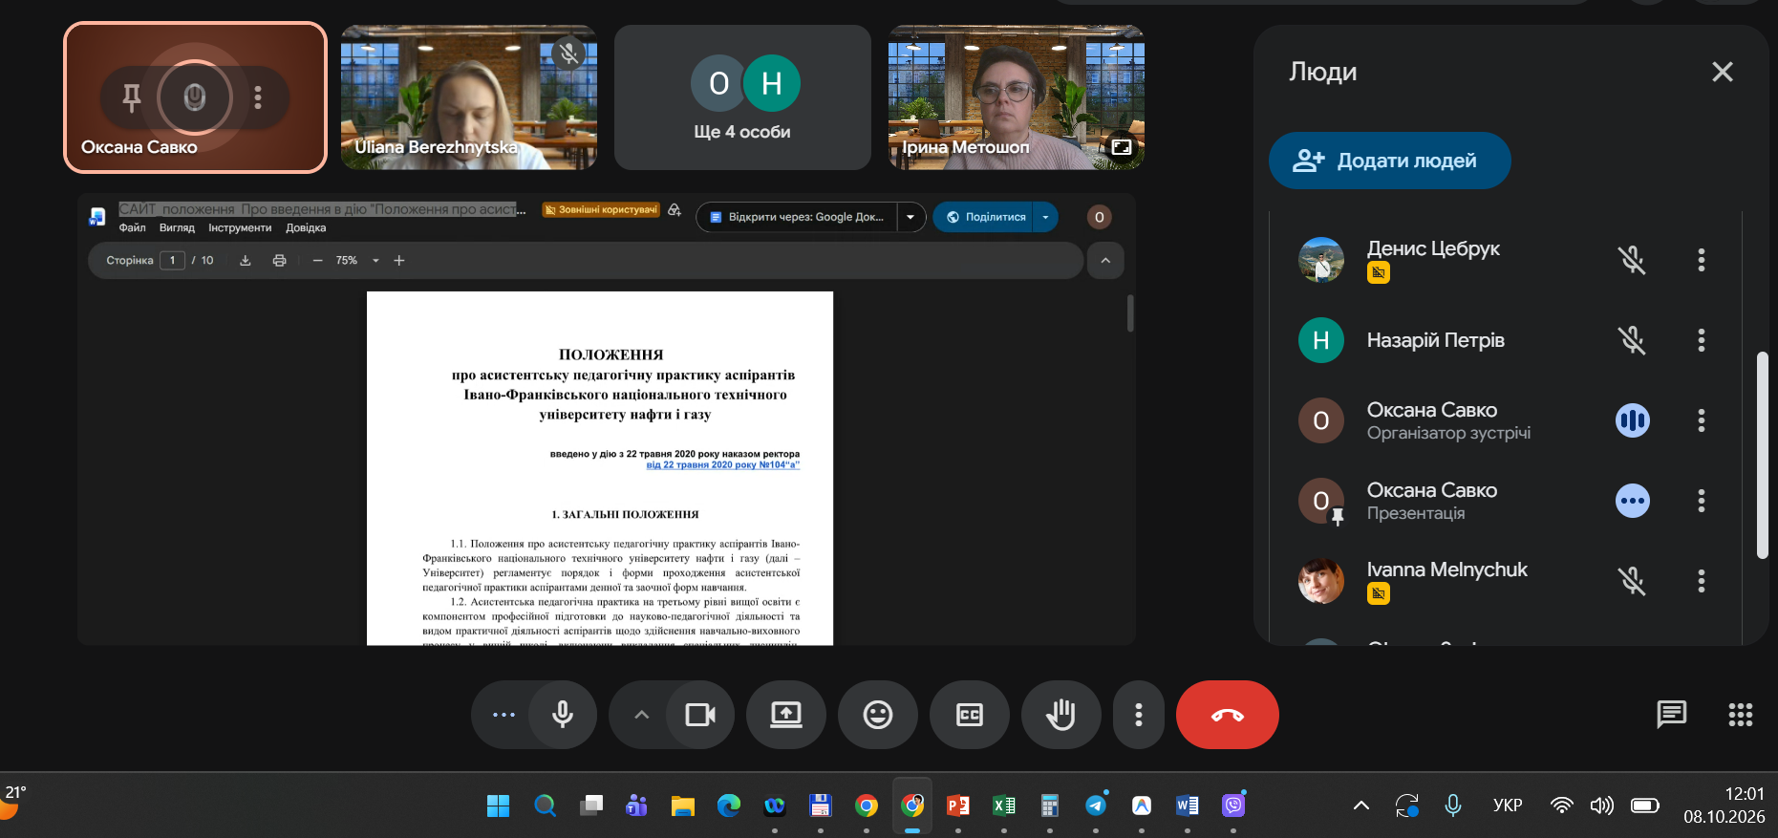Open options for Денис Цебрук
This screenshot has width=1778, height=838.
click(1702, 260)
